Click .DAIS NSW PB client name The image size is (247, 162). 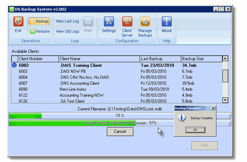coord(73,71)
